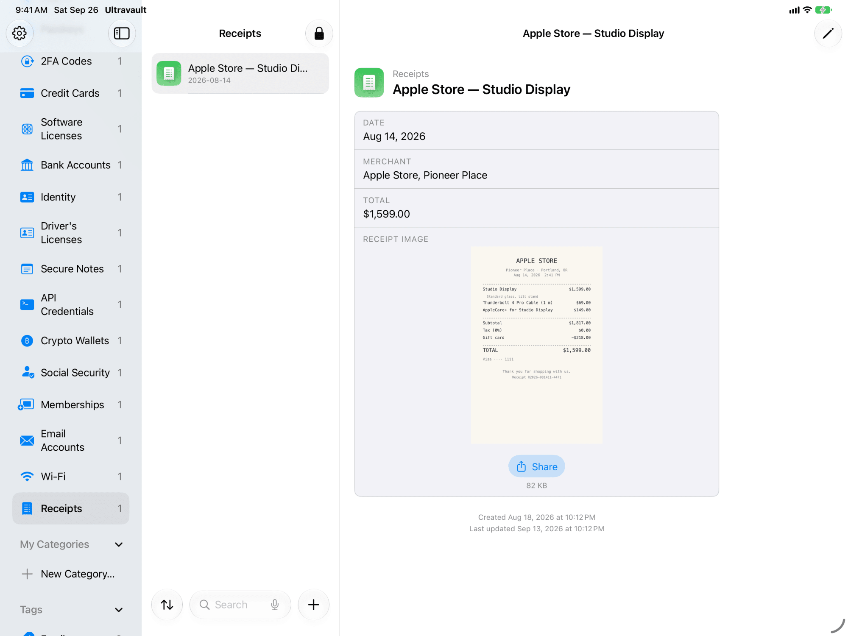Select Secure Notes category

tap(71, 269)
